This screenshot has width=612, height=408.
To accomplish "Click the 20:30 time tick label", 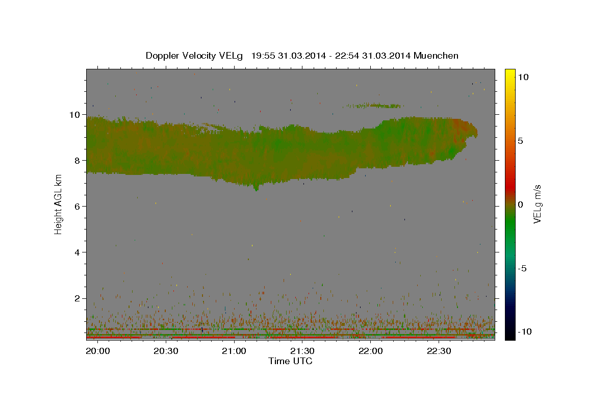I will [x=166, y=351].
